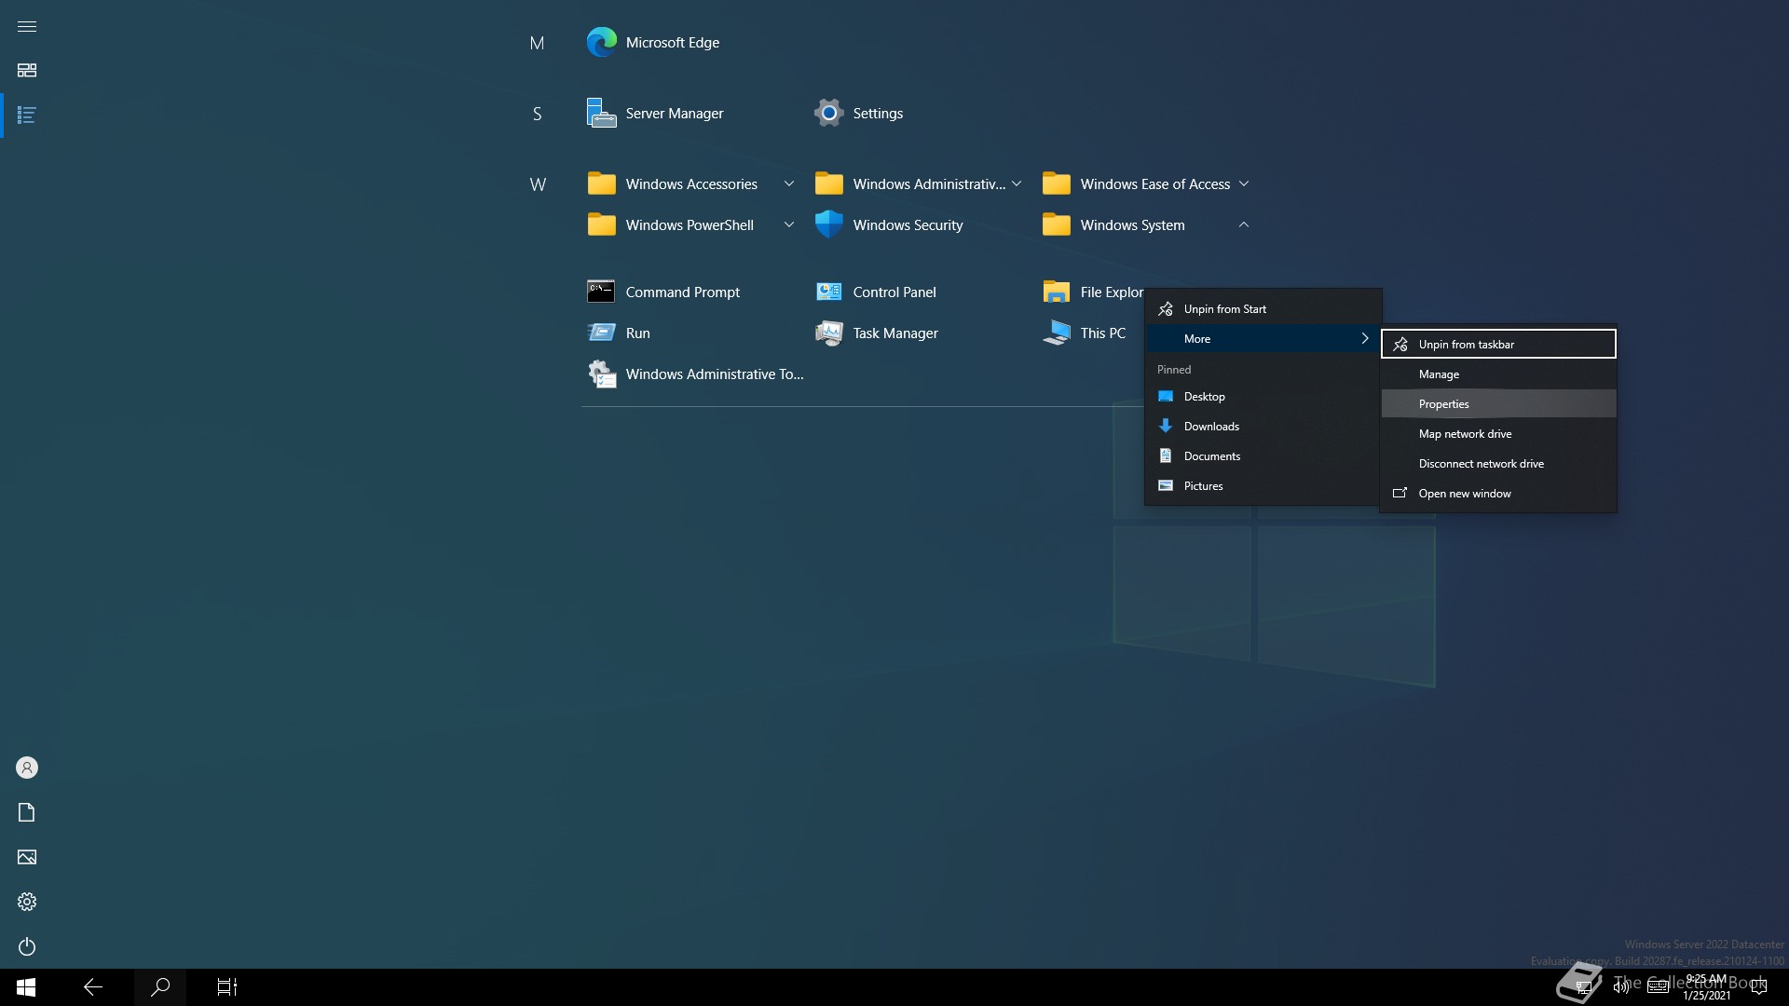Open File Explorer entry
The width and height of the screenshot is (1789, 1006).
tap(1092, 292)
